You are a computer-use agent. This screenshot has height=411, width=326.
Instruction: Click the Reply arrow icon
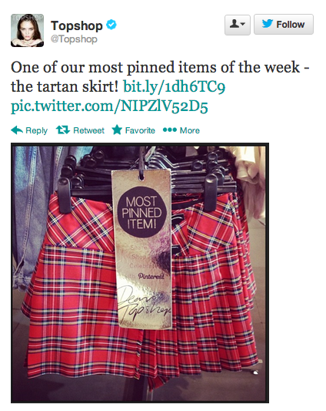(17, 130)
